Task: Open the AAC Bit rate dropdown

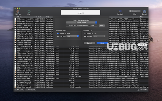Action: (x=99, y=36)
